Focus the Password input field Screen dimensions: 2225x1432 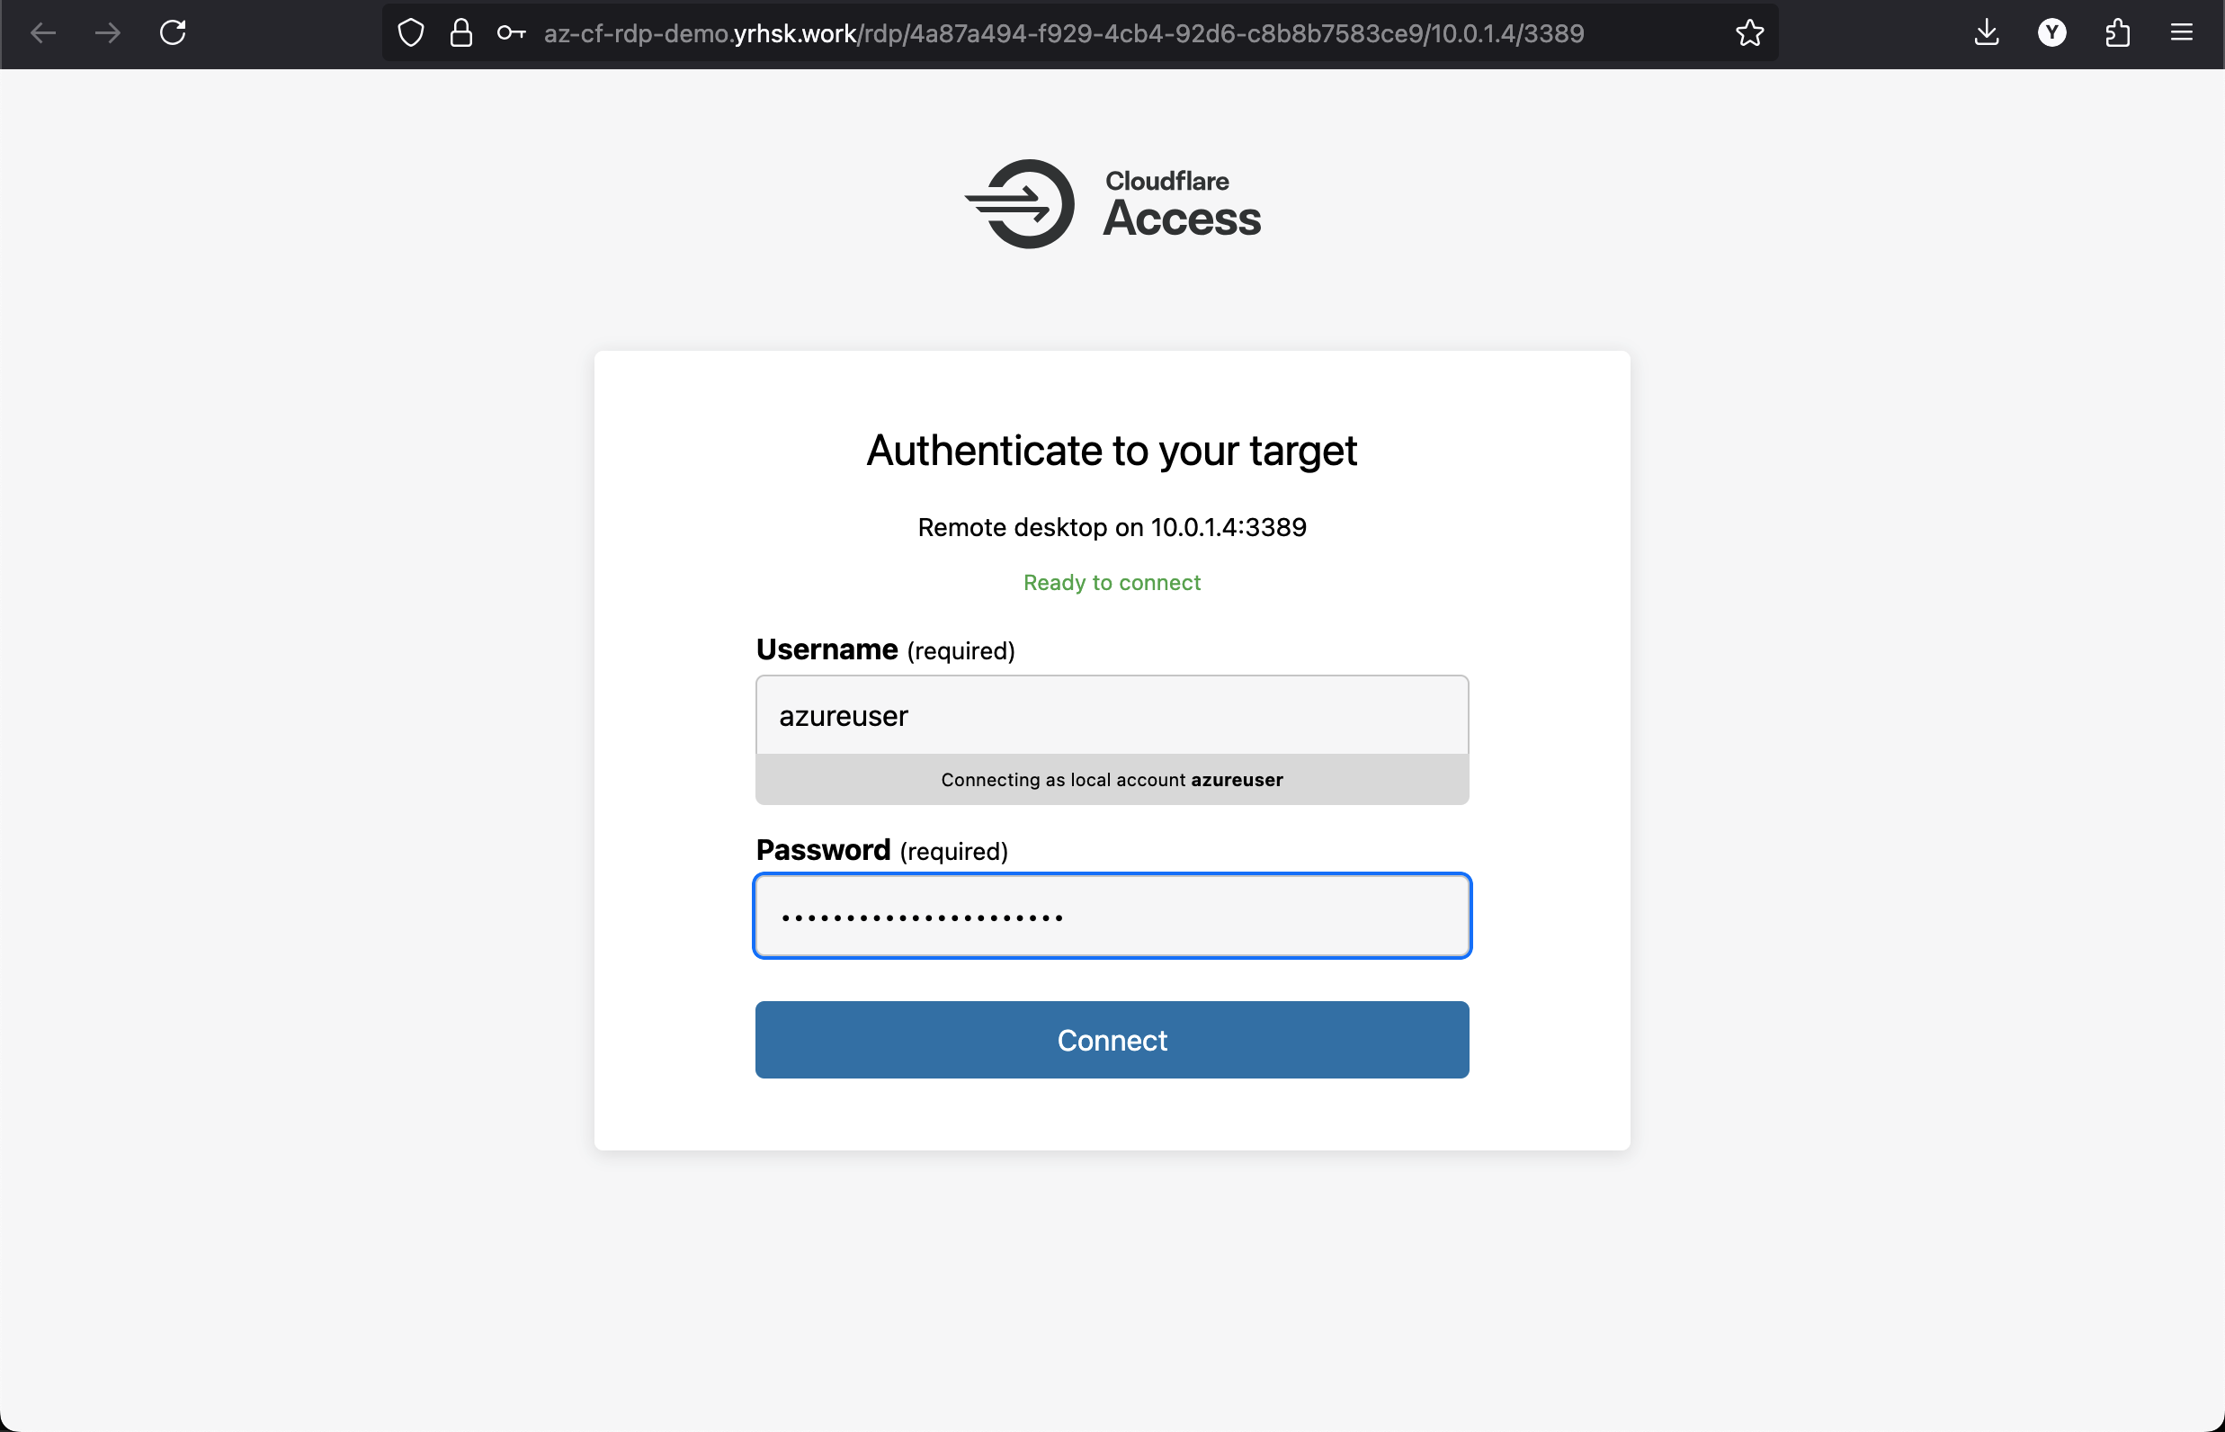(x=1112, y=916)
